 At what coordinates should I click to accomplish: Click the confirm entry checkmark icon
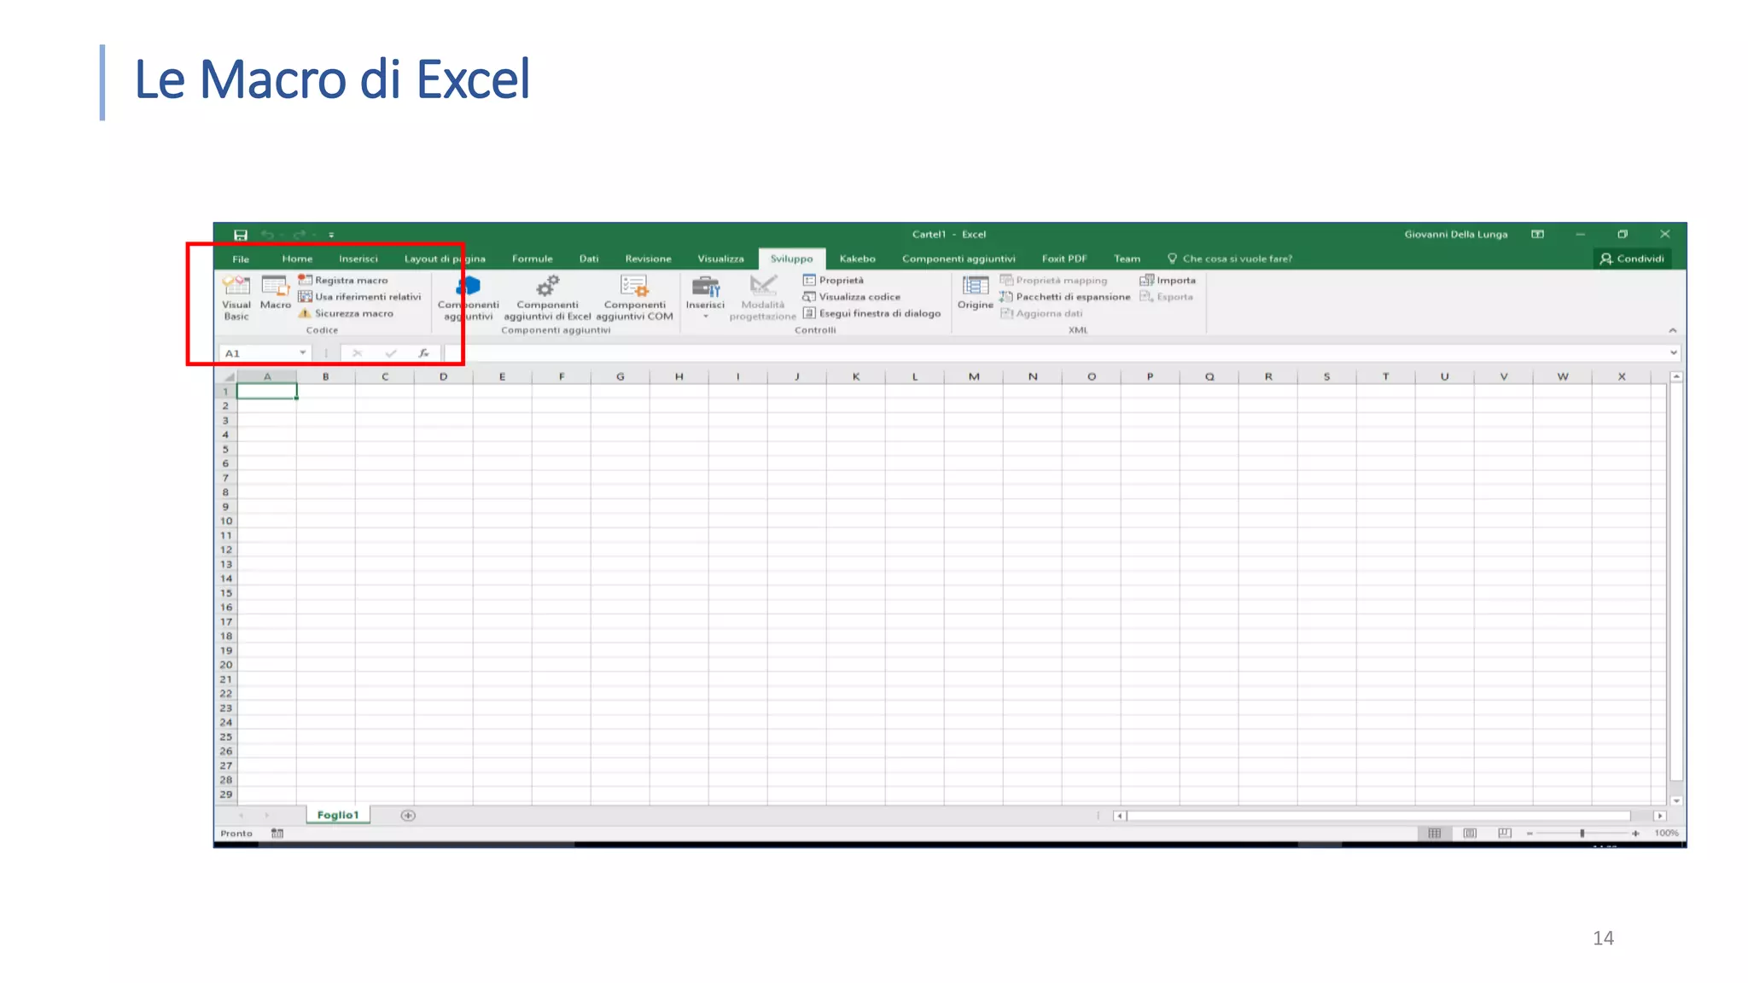point(390,352)
